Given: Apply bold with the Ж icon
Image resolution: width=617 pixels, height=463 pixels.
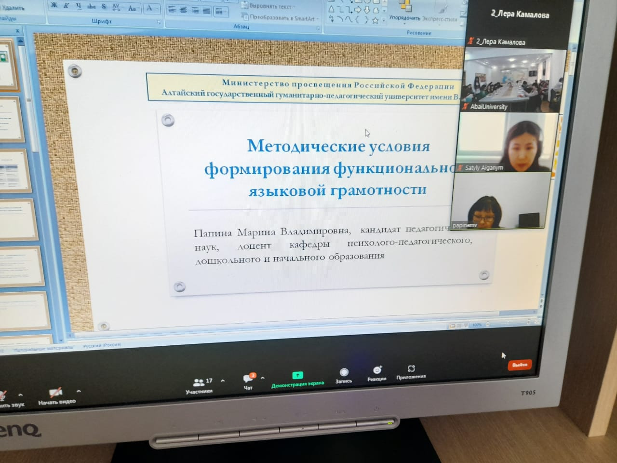Looking at the screenshot, I should pyautogui.click(x=54, y=6).
